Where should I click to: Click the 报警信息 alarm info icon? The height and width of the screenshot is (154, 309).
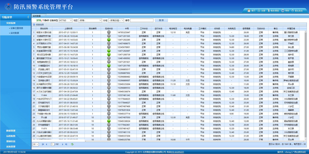point(34,25)
